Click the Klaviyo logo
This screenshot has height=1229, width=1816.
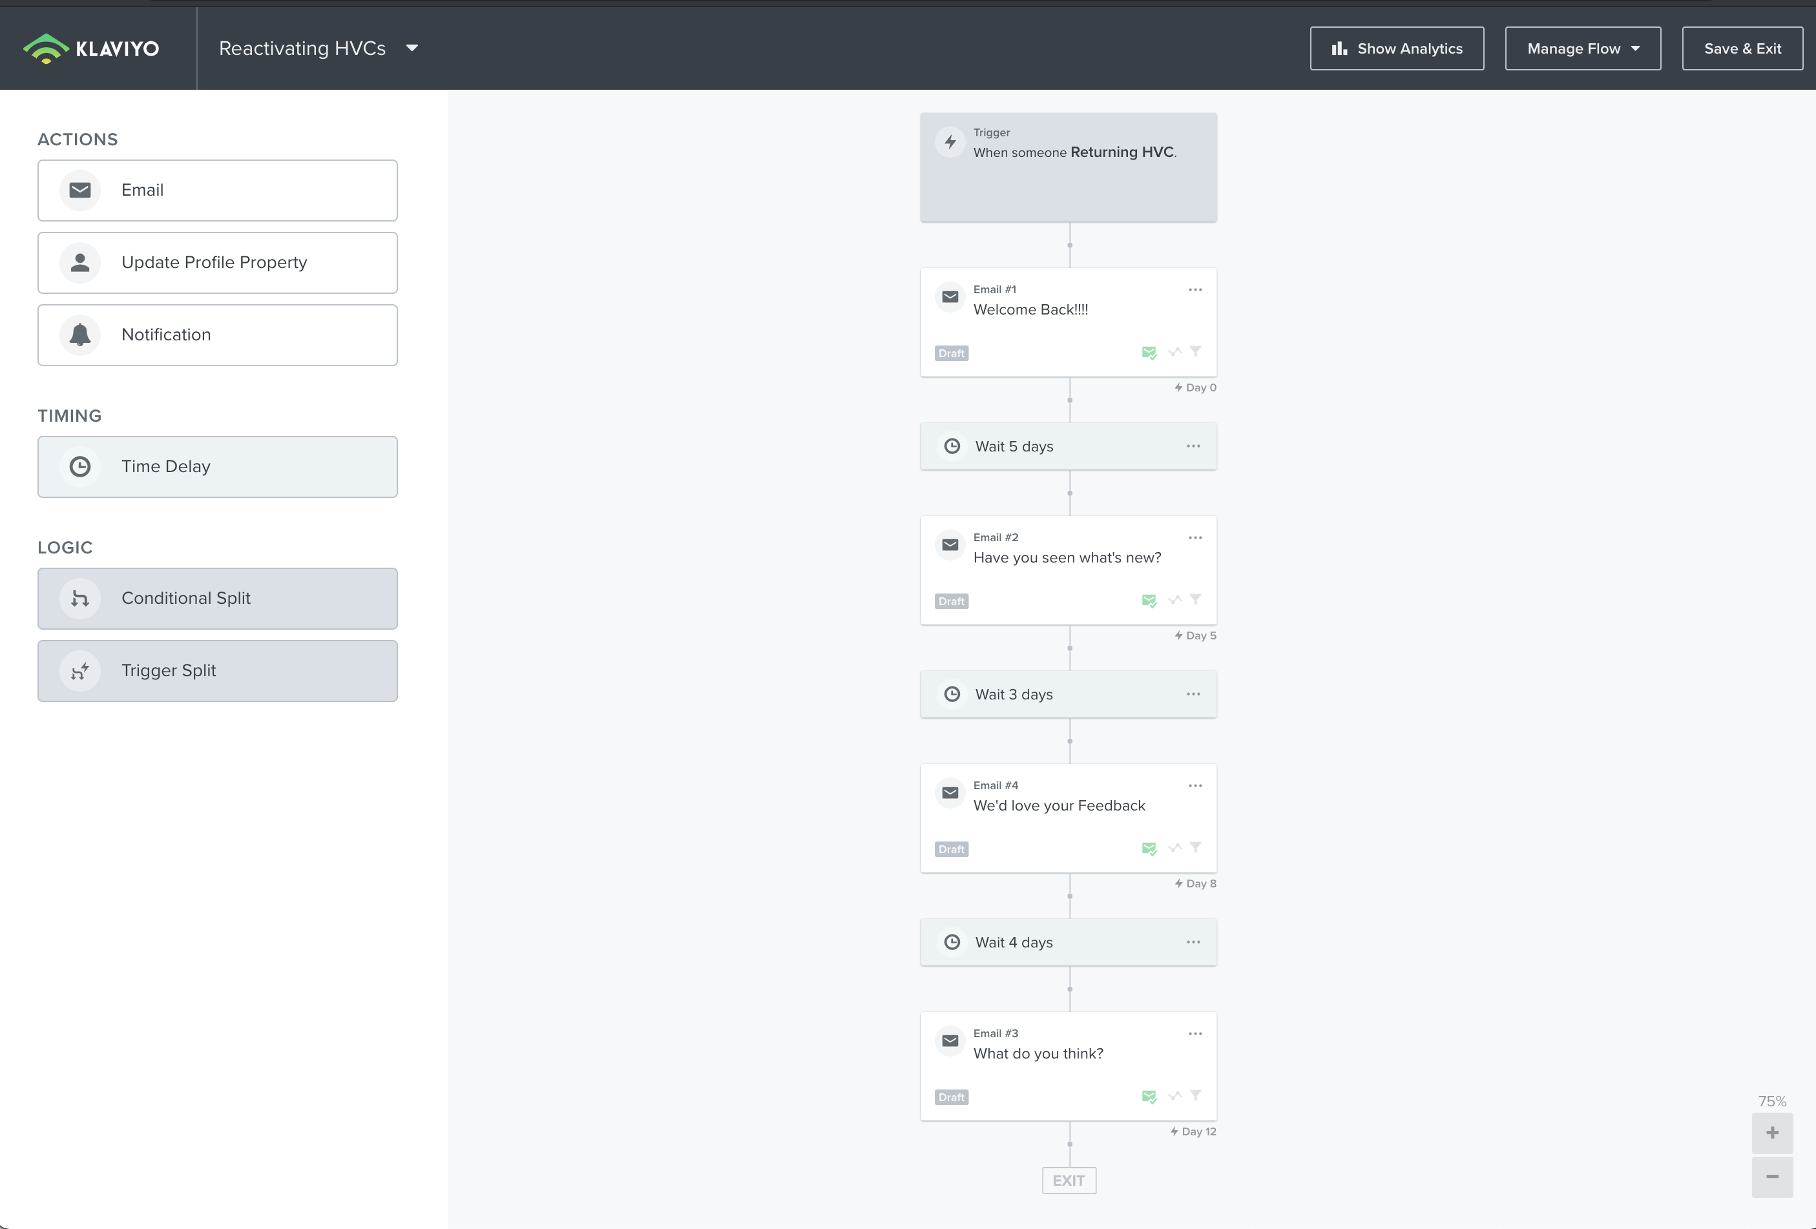point(90,48)
